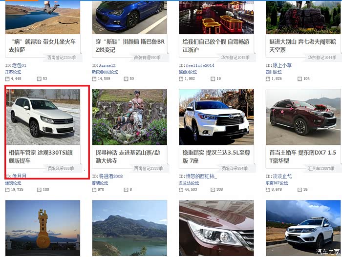Go to 途观论坛 forum
Image resolution: width=342 pixels, height=257 pixels.
click(13, 183)
